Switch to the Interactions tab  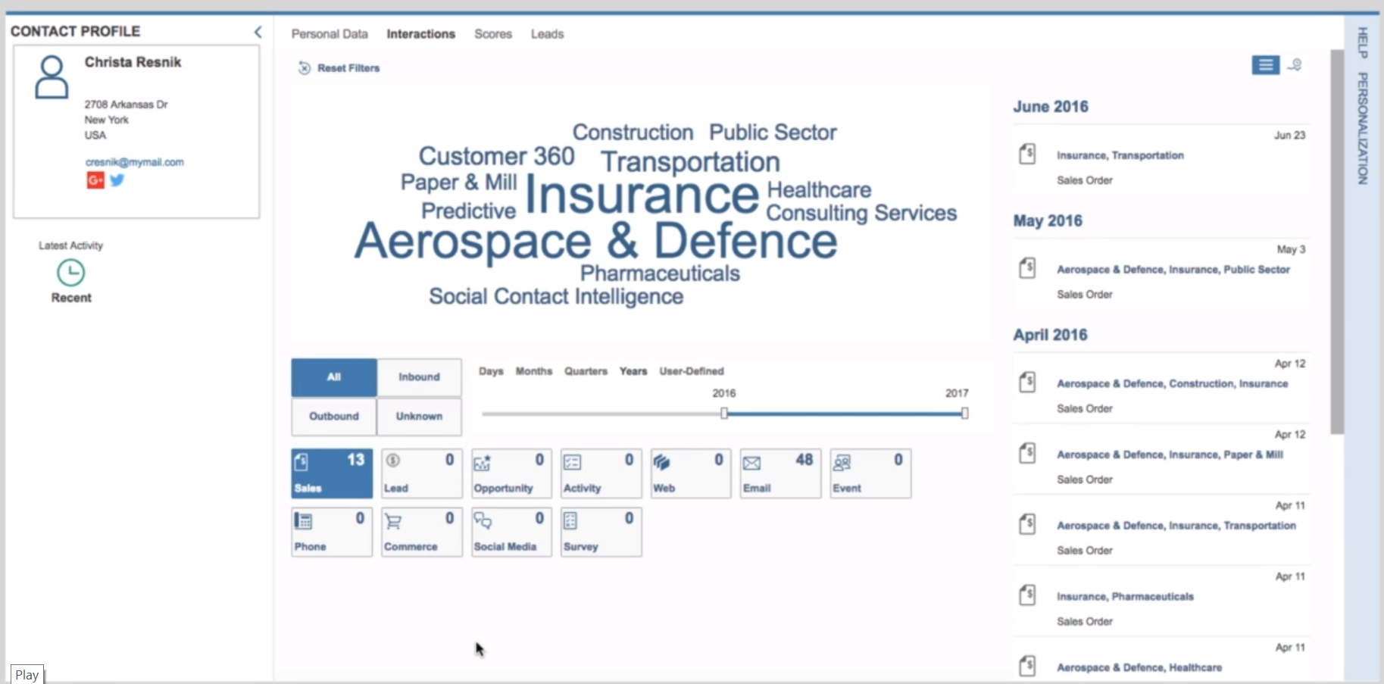[420, 34]
